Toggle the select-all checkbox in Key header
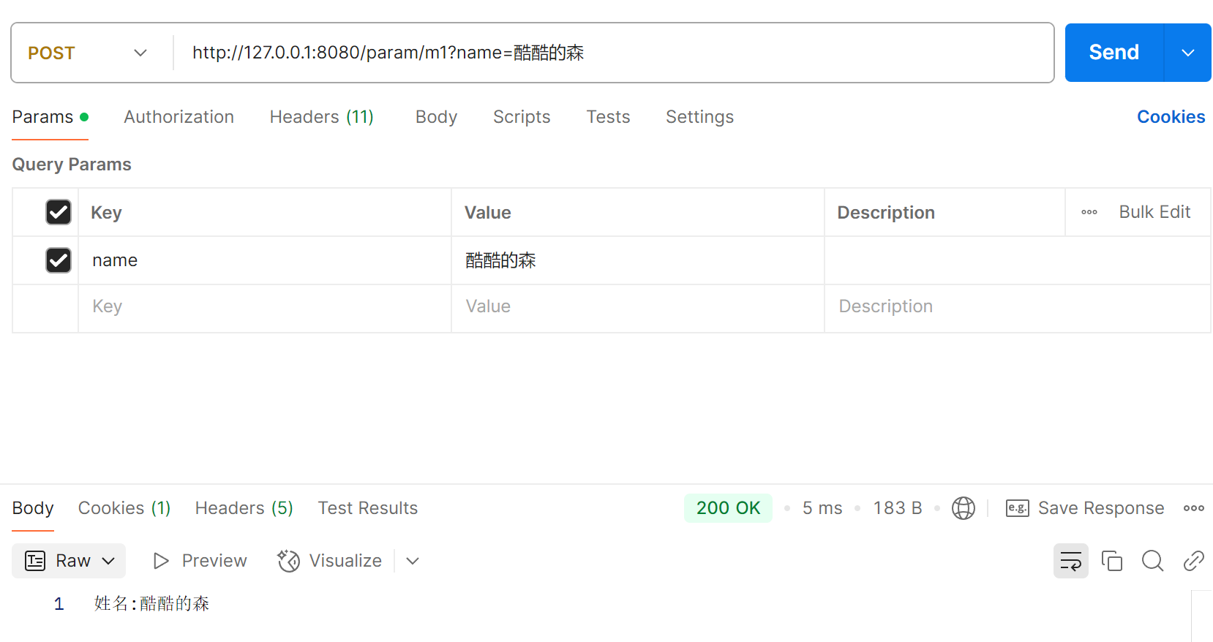This screenshot has width=1213, height=642. tap(59, 212)
